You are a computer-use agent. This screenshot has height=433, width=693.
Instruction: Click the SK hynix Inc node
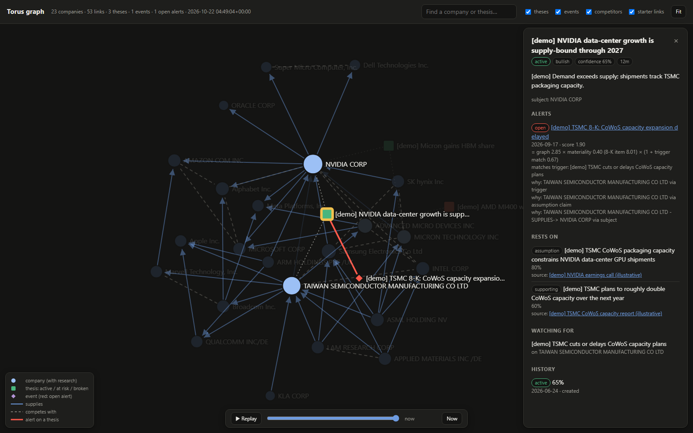tap(398, 181)
